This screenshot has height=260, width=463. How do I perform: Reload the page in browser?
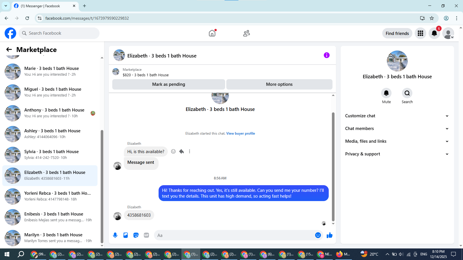(27, 18)
